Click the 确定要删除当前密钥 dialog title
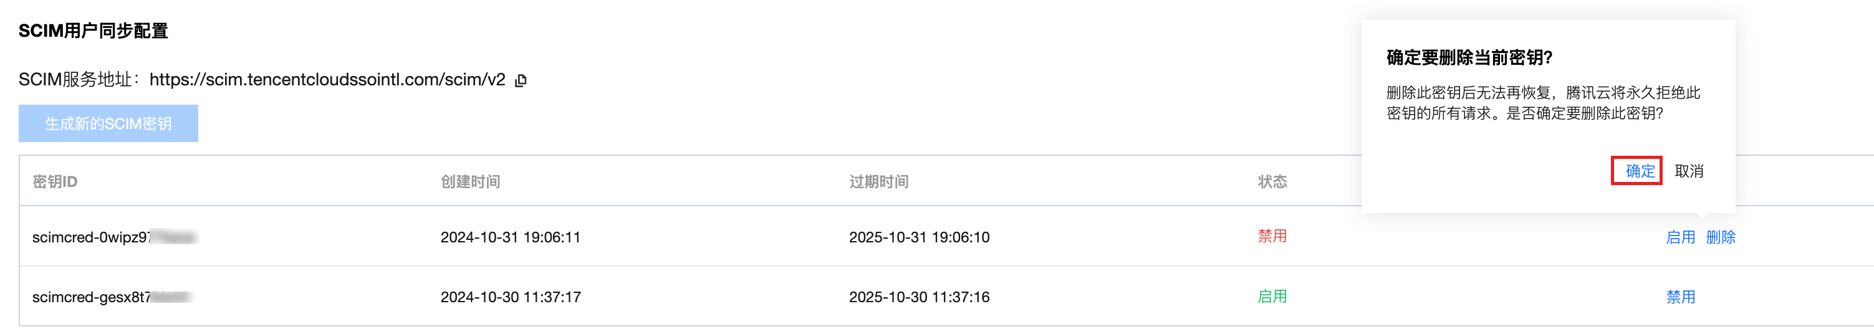This screenshot has height=329, width=1874. pyautogui.click(x=1469, y=57)
